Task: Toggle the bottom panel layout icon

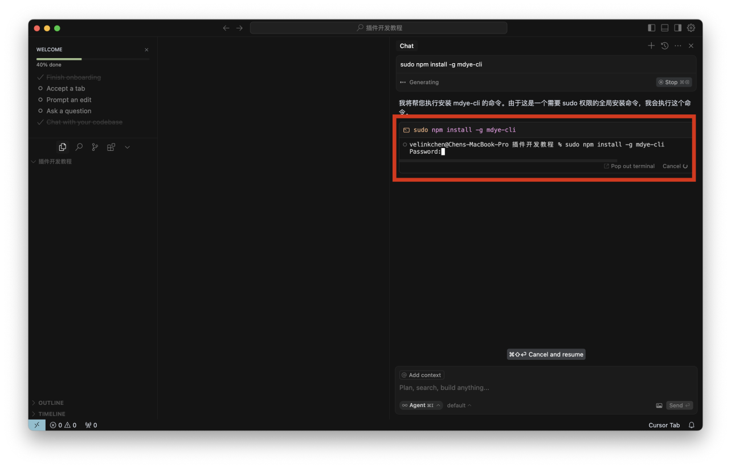Action: pyautogui.click(x=665, y=28)
